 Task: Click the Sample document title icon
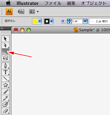tap(76, 30)
